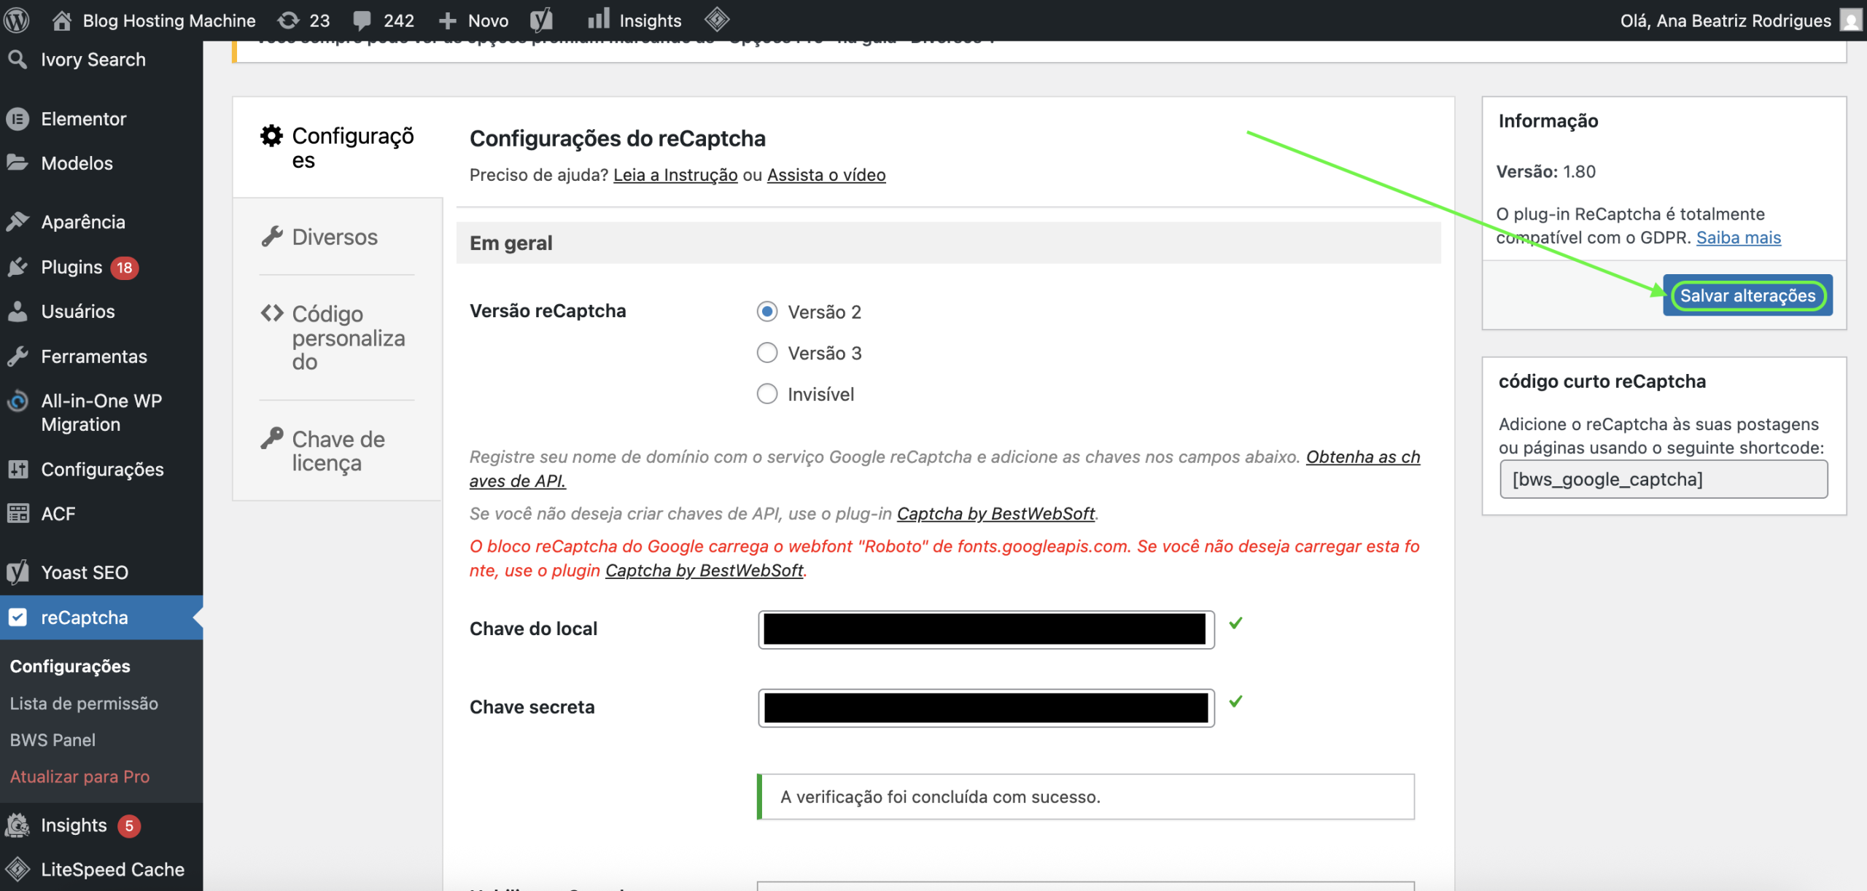
Task: Click the plus icon beside Novo
Action: click(447, 21)
